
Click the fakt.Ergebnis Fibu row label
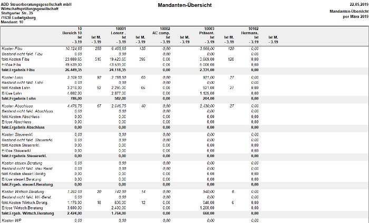pyautogui.click(x=18, y=70)
